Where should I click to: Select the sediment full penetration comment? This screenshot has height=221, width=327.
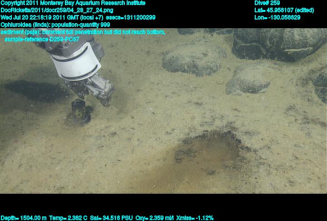[83, 32]
